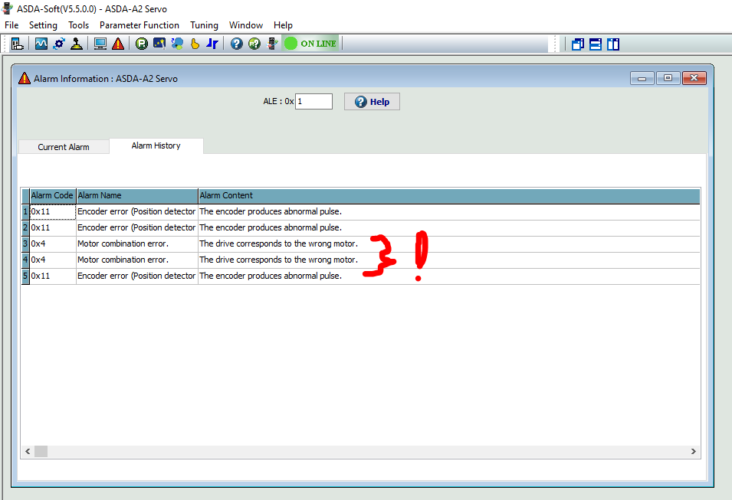Click the horizontal scrollbar right arrow
This screenshot has height=500, width=732.
point(694,452)
